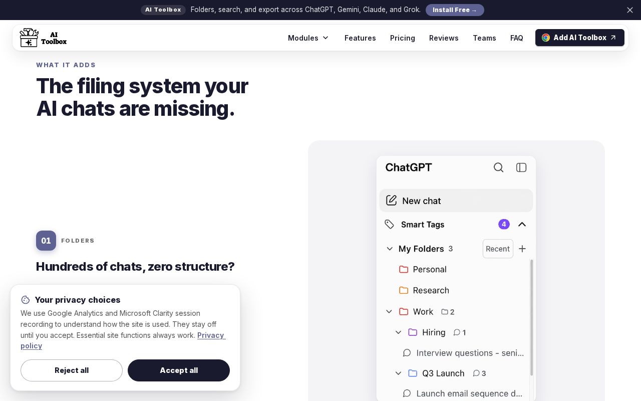Screen dimensions: 641x401
Task: Add a new folder with plus icon
Action: (522, 249)
